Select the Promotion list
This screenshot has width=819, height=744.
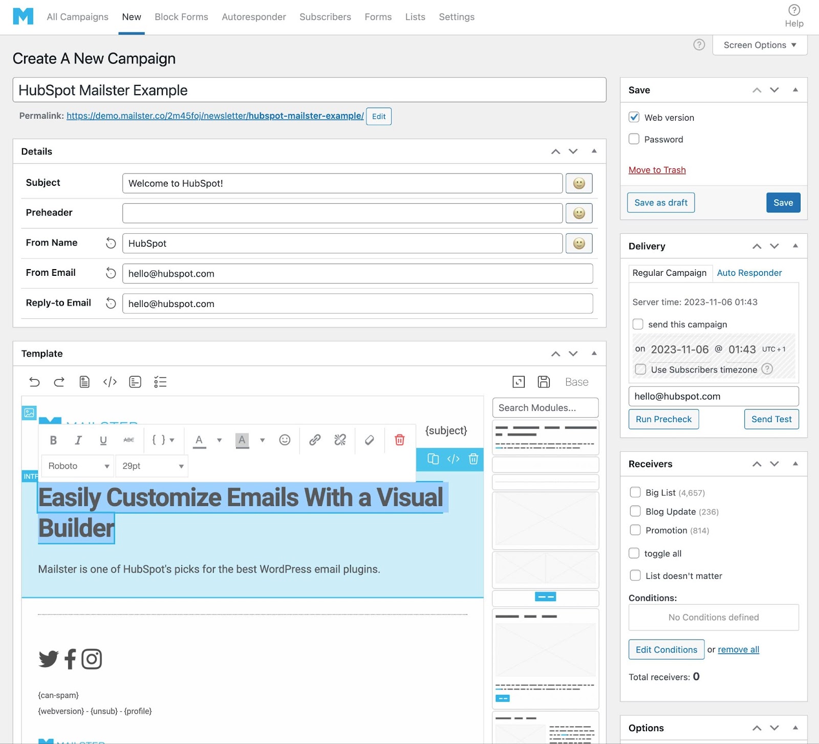pyautogui.click(x=635, y=530)
